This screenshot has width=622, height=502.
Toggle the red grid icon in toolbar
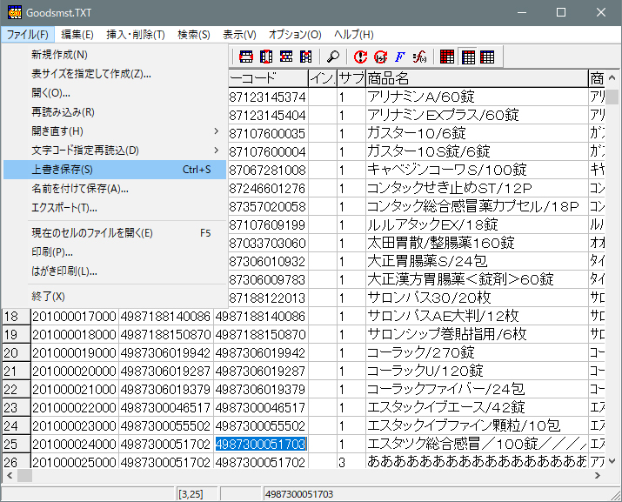447,57
